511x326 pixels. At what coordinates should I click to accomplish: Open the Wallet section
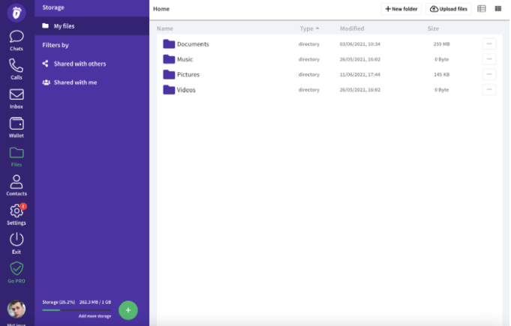[17, 127]
